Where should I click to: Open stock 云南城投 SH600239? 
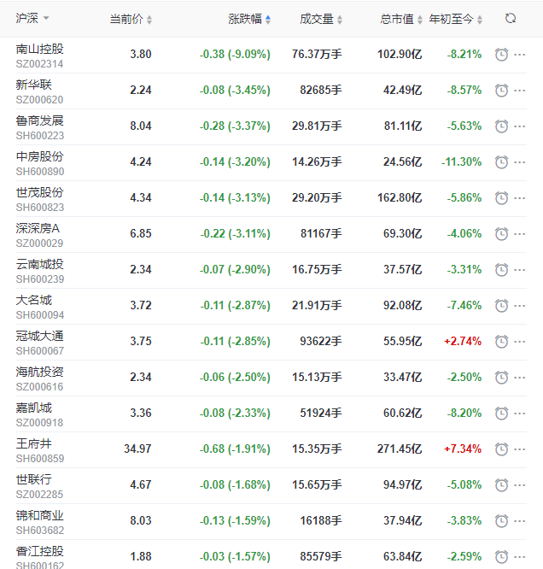point(40,272)
